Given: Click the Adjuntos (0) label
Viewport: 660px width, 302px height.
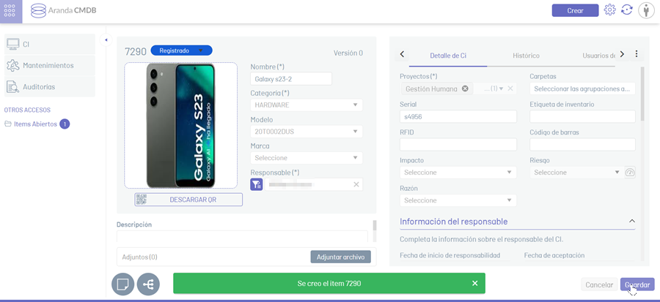Looking at the screenshot, I should pyautogui.click(x=139, y=257).
